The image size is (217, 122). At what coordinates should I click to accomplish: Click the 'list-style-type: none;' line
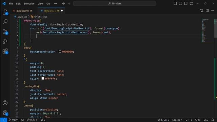click(47, 75)
